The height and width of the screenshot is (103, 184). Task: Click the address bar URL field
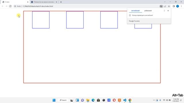tap(87, 6)
